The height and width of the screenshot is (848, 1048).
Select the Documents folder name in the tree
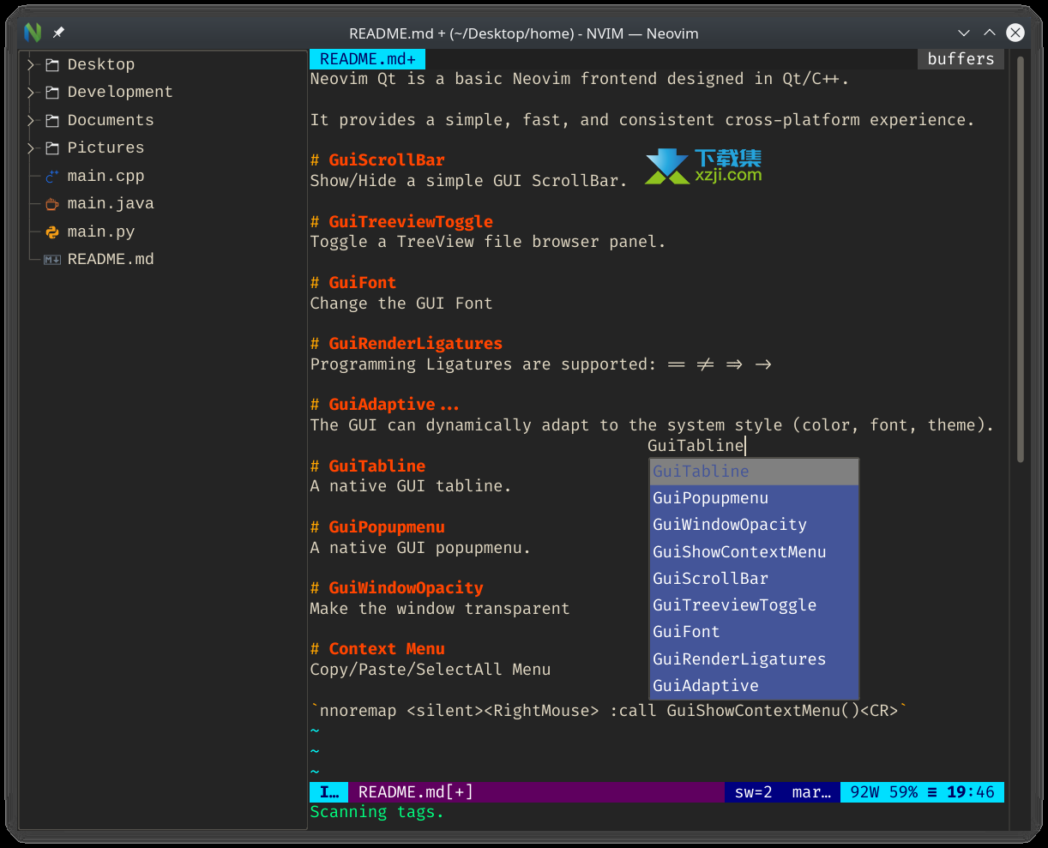[111, 120]
